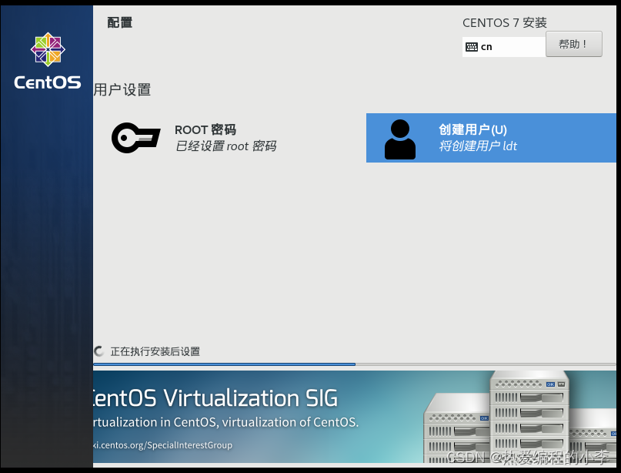Click the spinner beside 正在执行安装后设置
This screenshot has height=473, width=621.
[x=98, y=351]
